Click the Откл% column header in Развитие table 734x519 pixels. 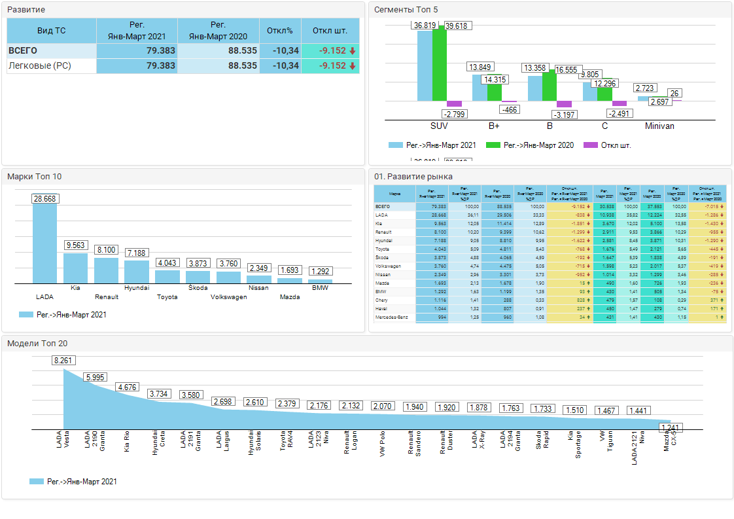280,31
